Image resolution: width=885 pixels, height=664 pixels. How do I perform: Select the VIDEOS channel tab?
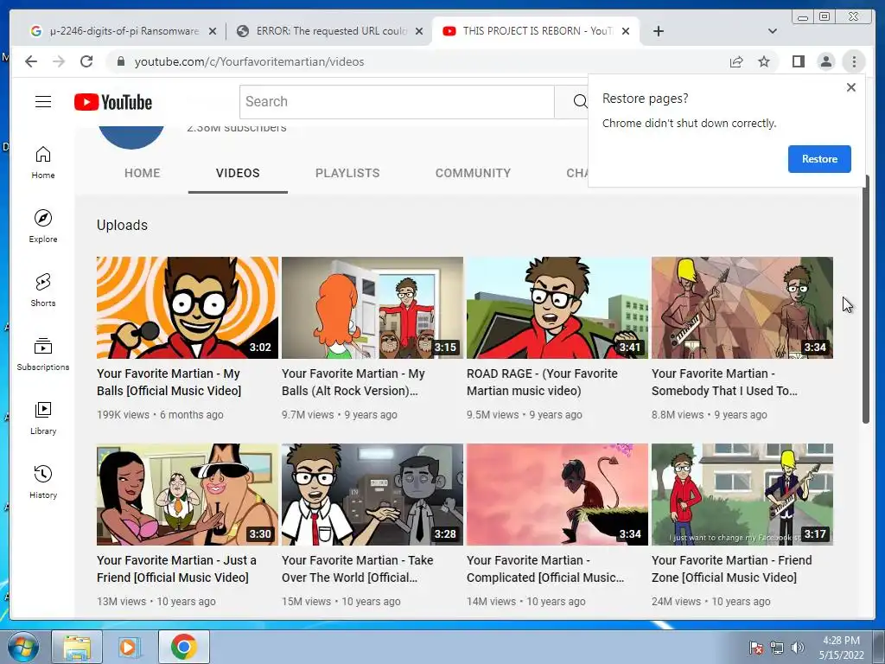(238, 173)
